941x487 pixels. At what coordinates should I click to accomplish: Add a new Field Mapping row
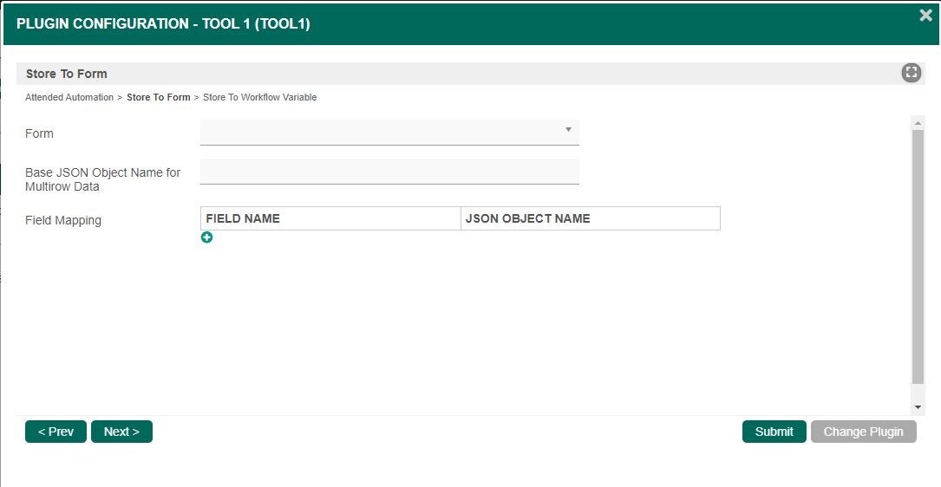coord(206,237)
